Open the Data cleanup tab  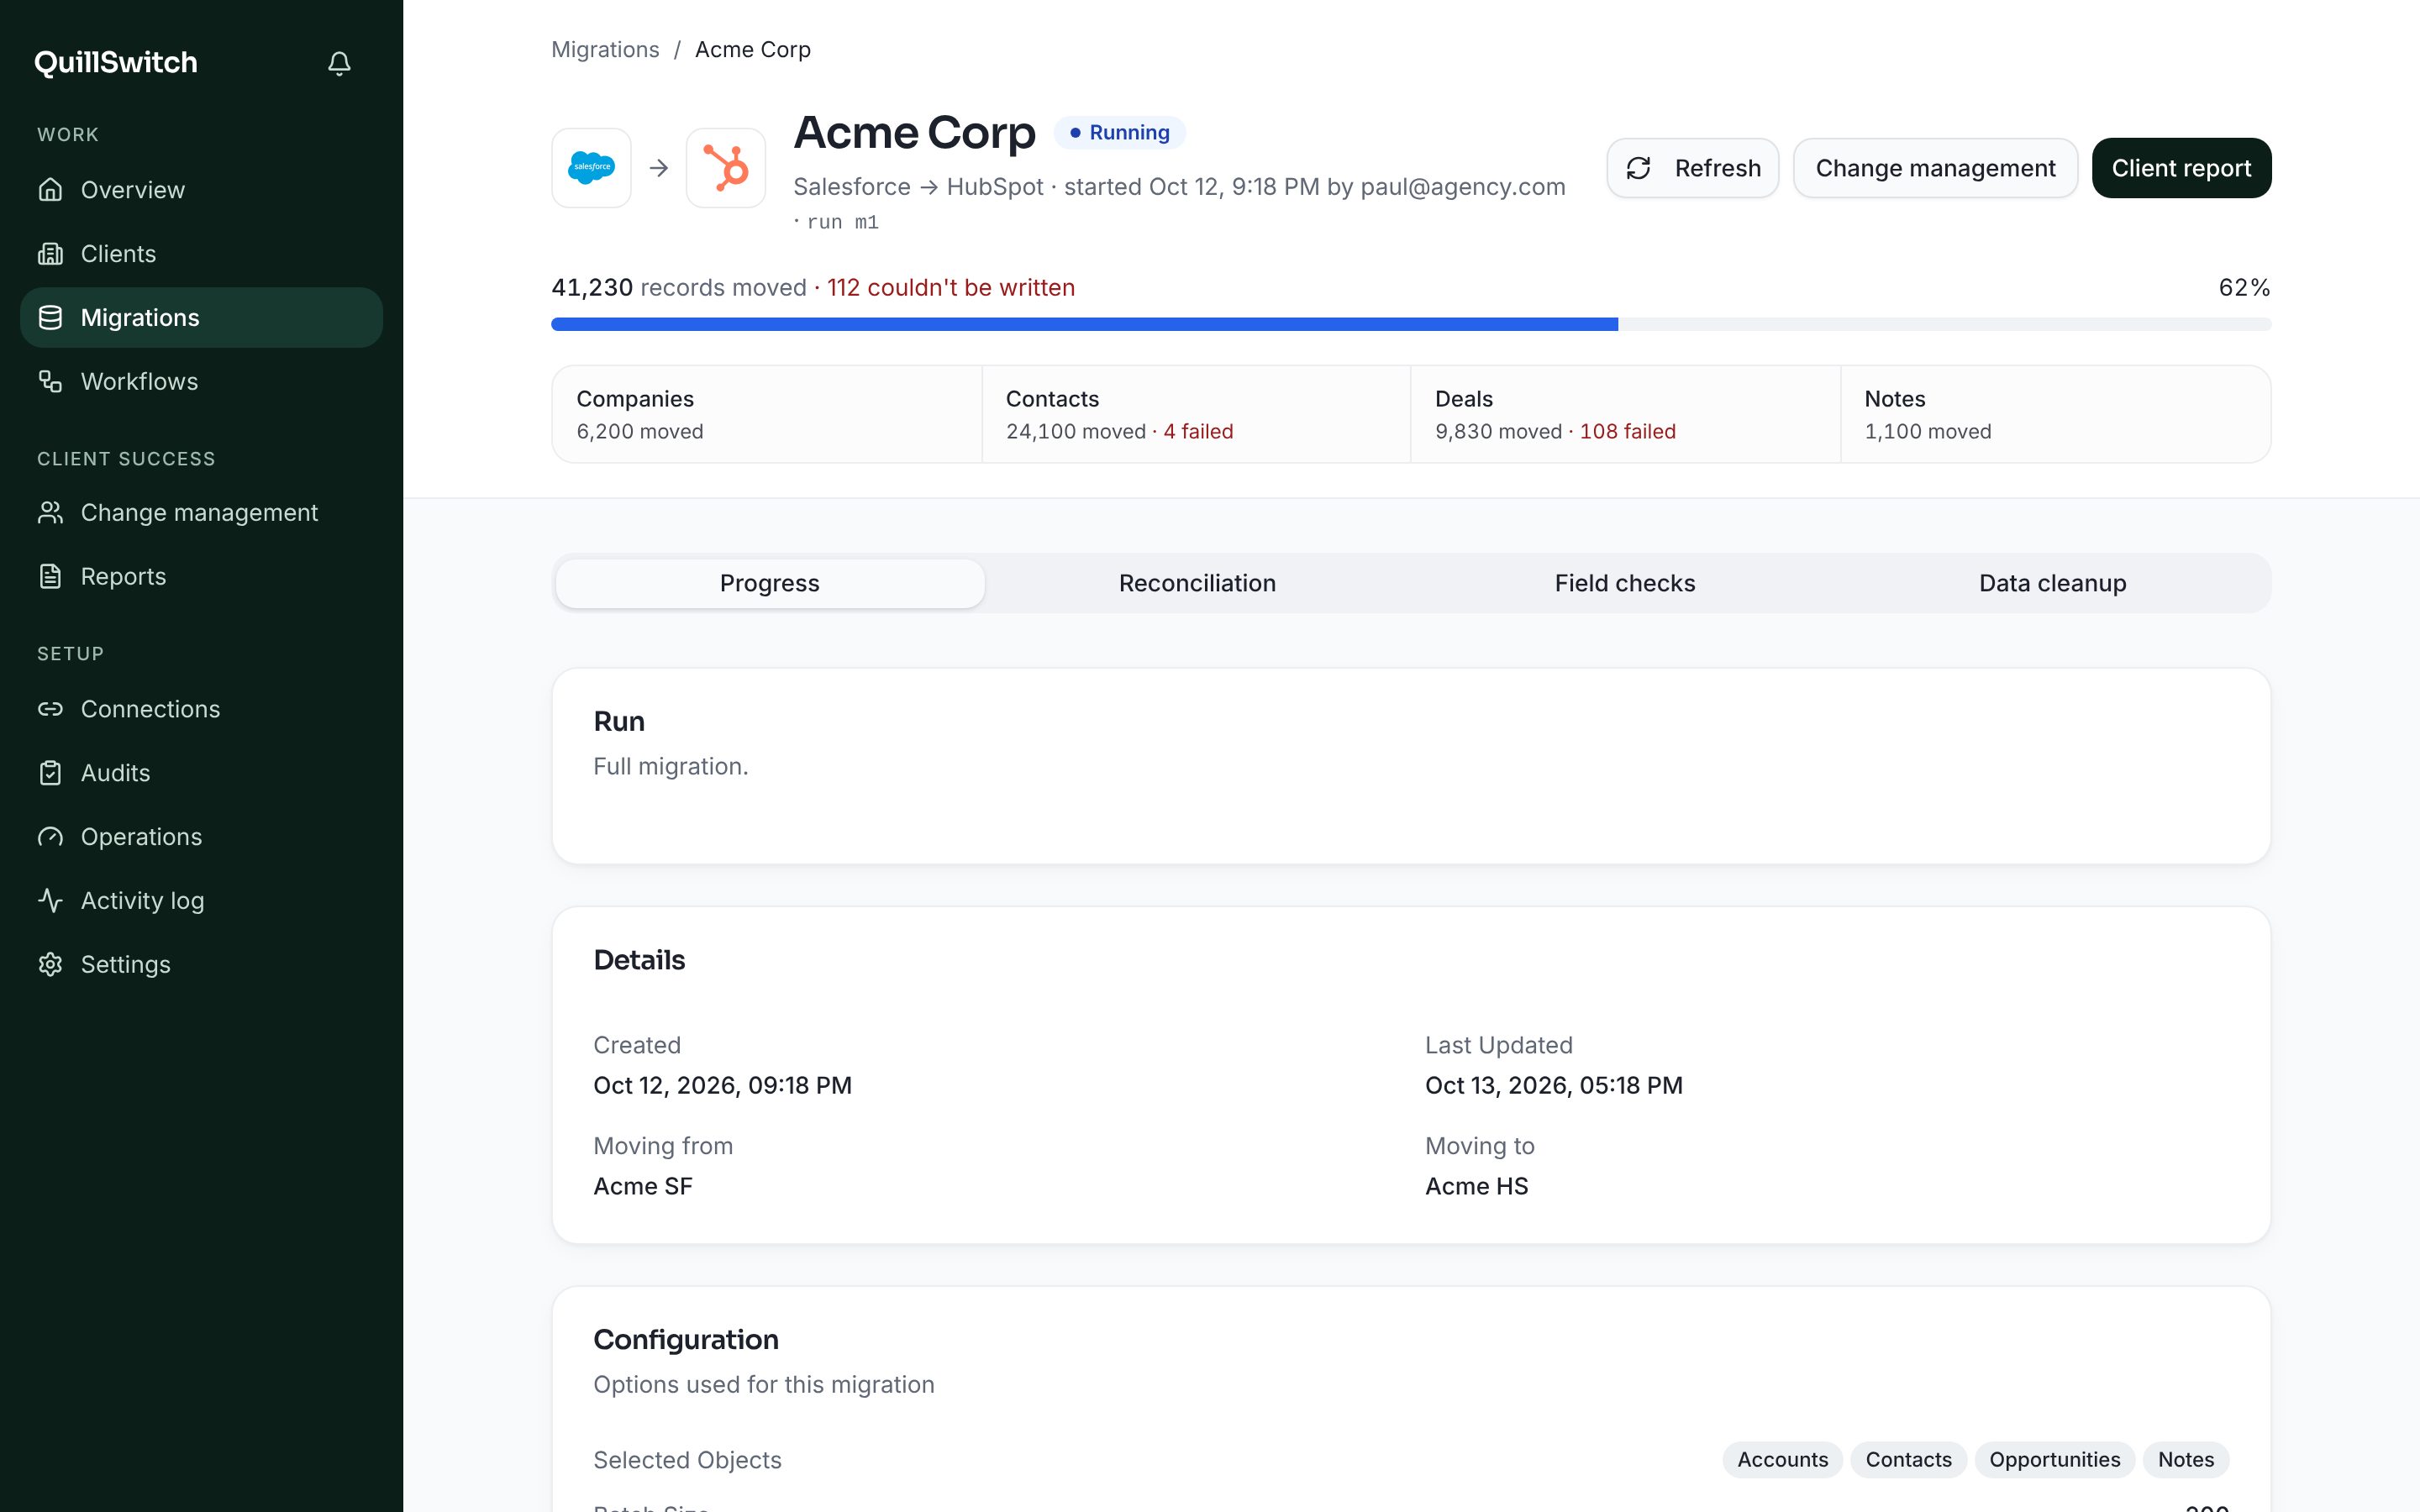(x=2052, y=583)
